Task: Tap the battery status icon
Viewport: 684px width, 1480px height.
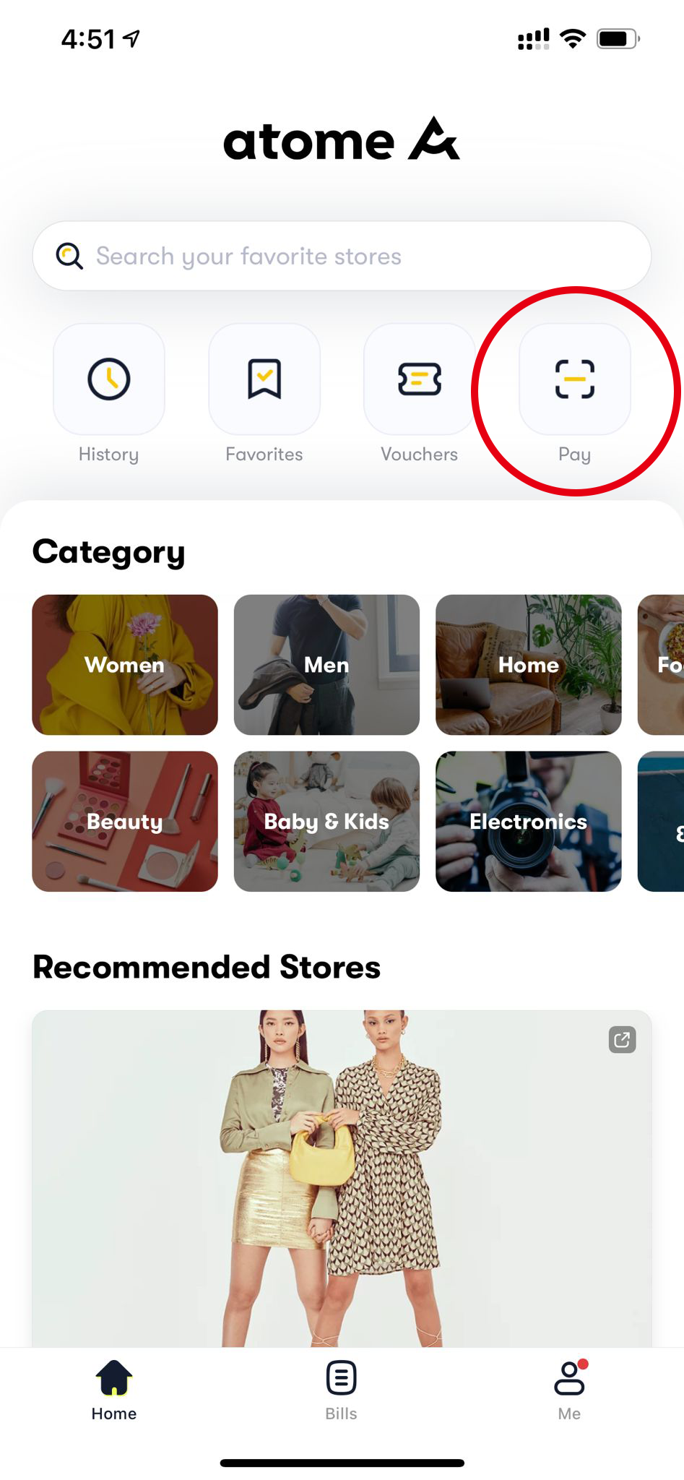Action: pos(618,38)
